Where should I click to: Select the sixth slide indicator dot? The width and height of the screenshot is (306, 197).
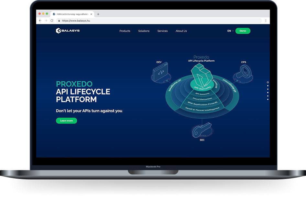[x=268, y=99]
